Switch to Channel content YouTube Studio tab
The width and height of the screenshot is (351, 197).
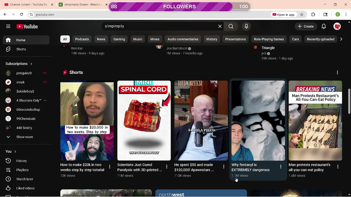(29, 5)
